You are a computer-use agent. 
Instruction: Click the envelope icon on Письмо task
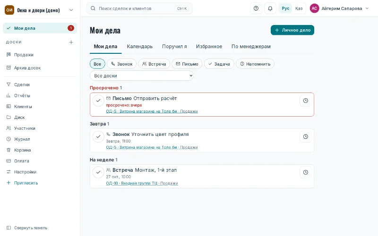click(x=109, y=98)
